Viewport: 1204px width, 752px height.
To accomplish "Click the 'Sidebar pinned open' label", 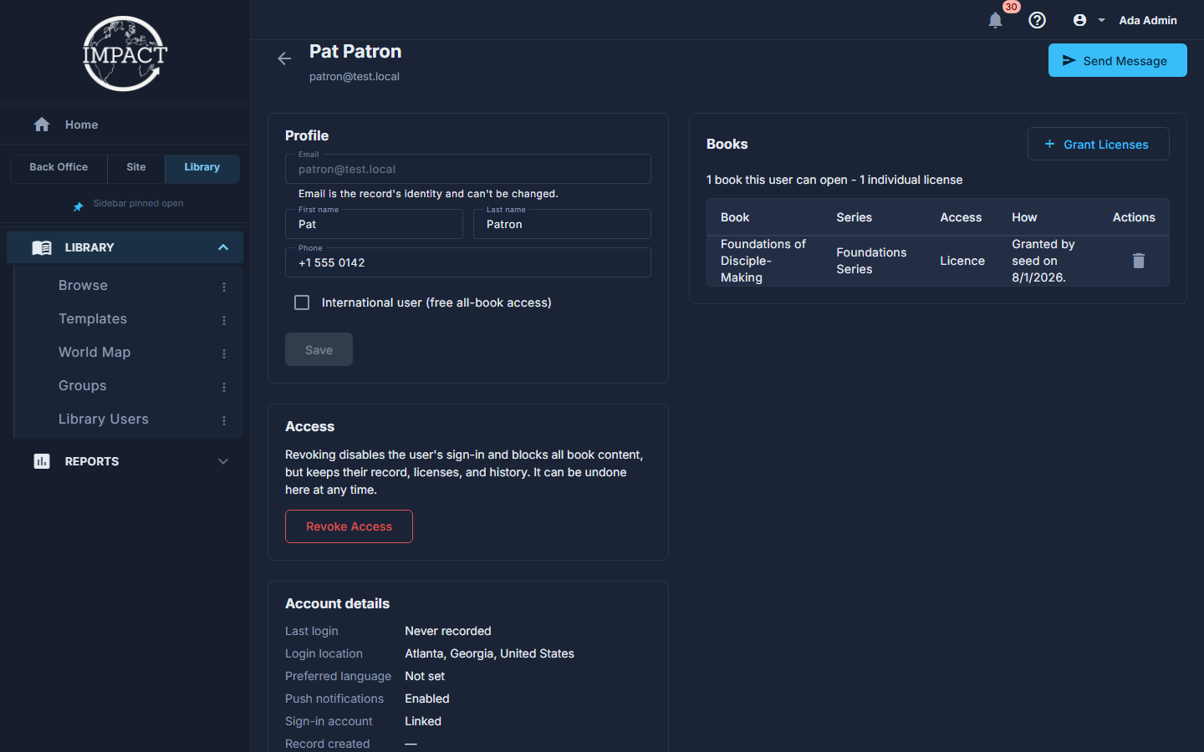I will click(x=138, y=203).
